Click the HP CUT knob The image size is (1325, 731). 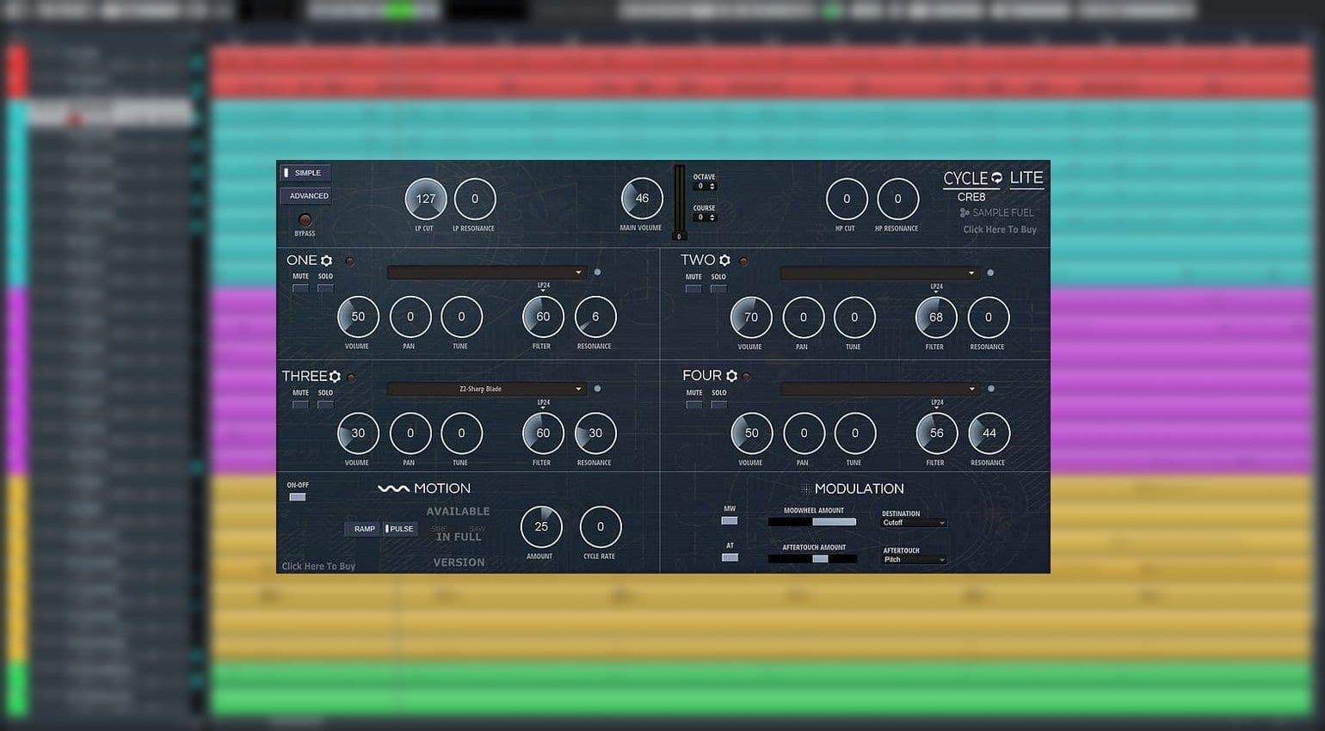847,199
